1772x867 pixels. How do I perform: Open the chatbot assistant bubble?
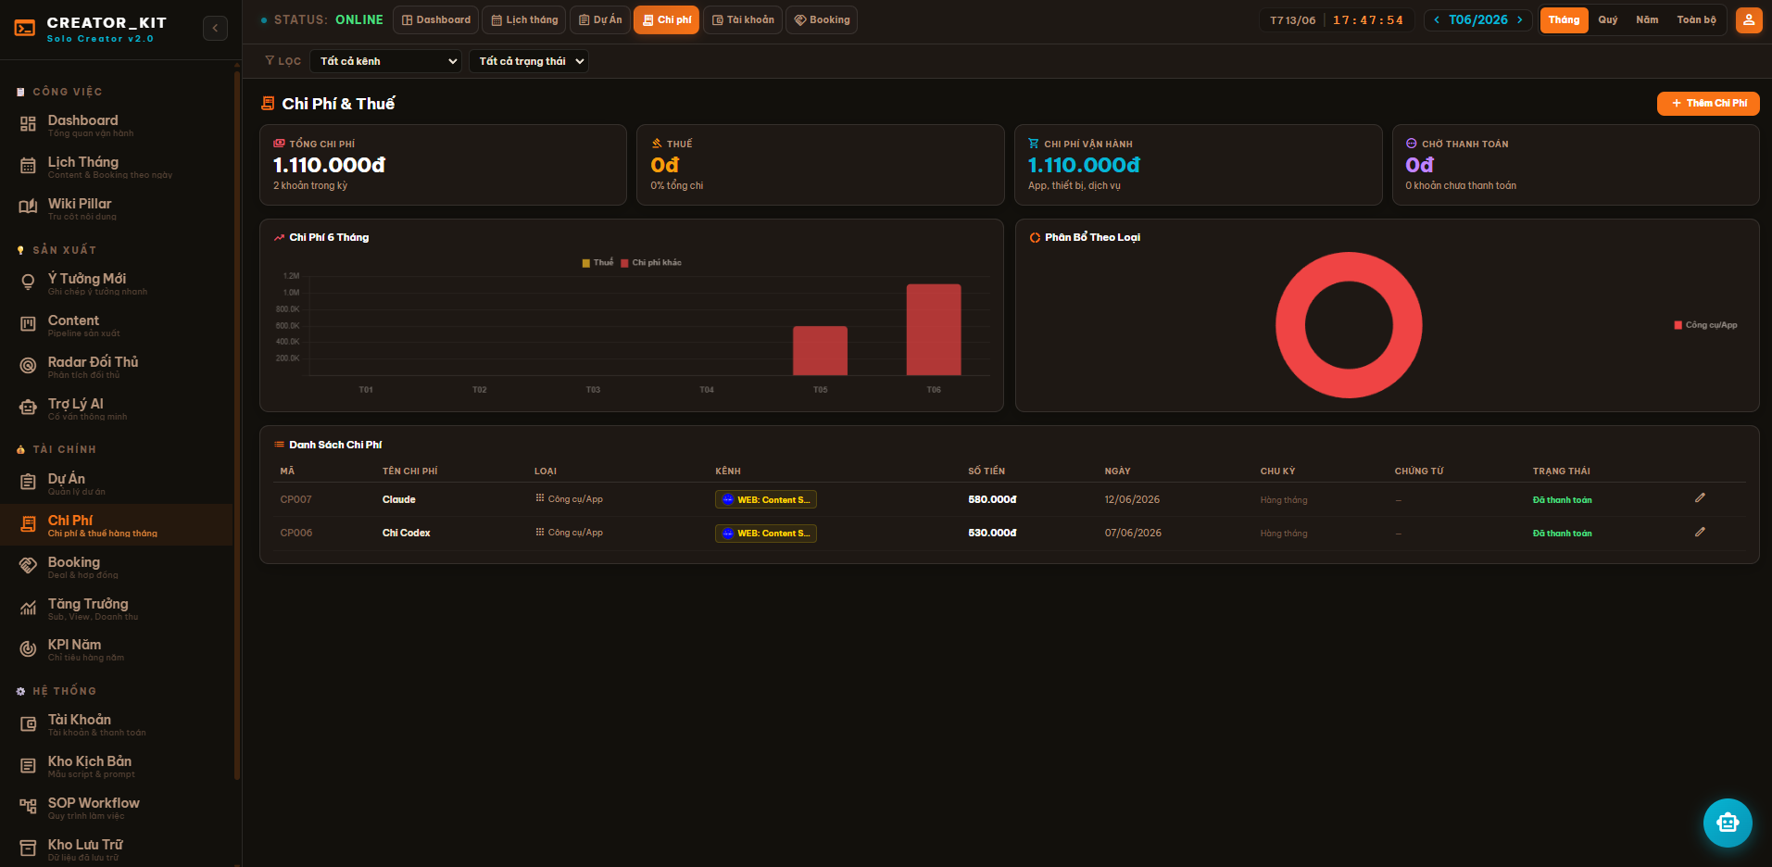tap(1728, 823)
